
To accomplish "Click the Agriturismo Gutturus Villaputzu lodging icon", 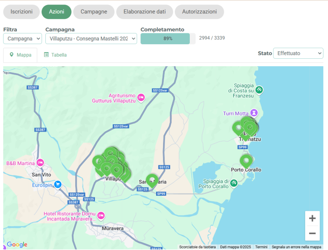I will [x=141, y=97].
